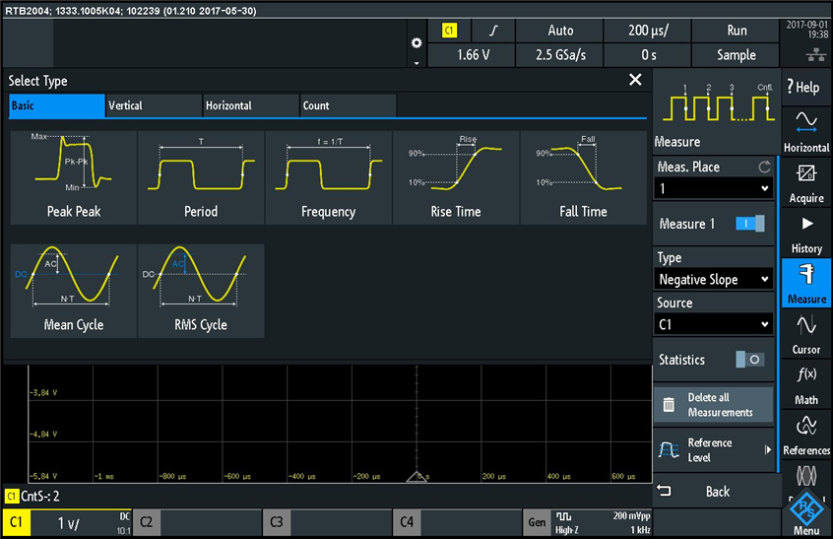833x539 pixels.
Task: Open the Math f(x) function
Action: pyautogui.click(x=805, y=383)
